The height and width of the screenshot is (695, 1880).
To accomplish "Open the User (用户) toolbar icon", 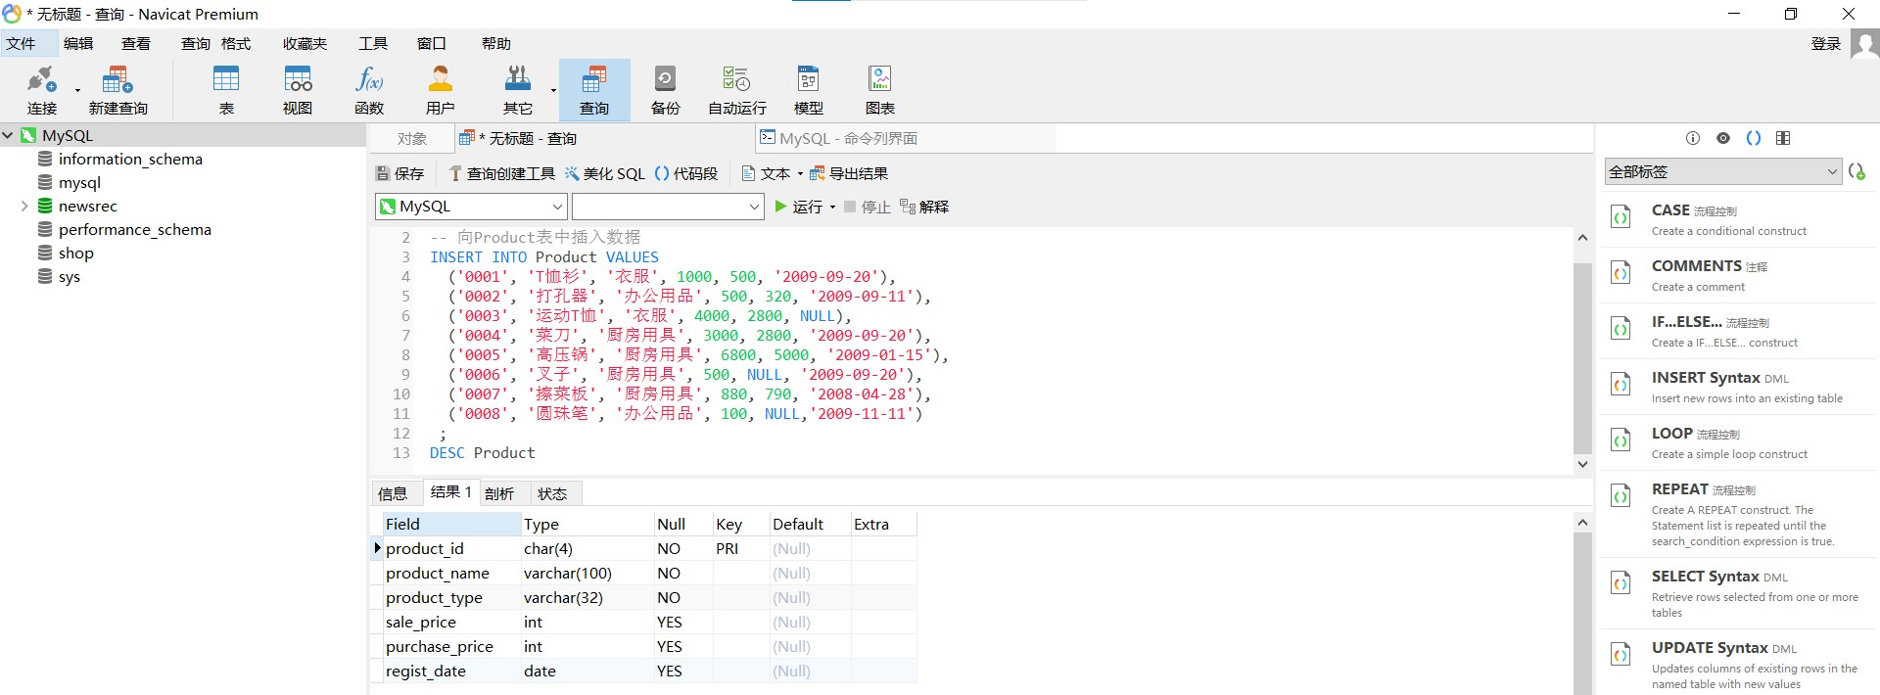I will point(441,90).
